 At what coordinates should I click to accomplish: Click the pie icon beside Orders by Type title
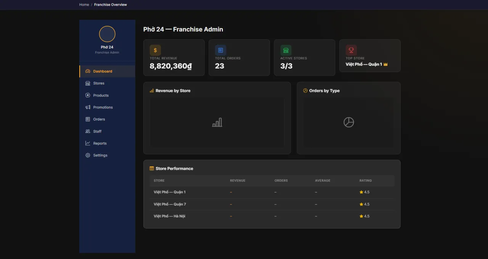[x=305, y=91]
